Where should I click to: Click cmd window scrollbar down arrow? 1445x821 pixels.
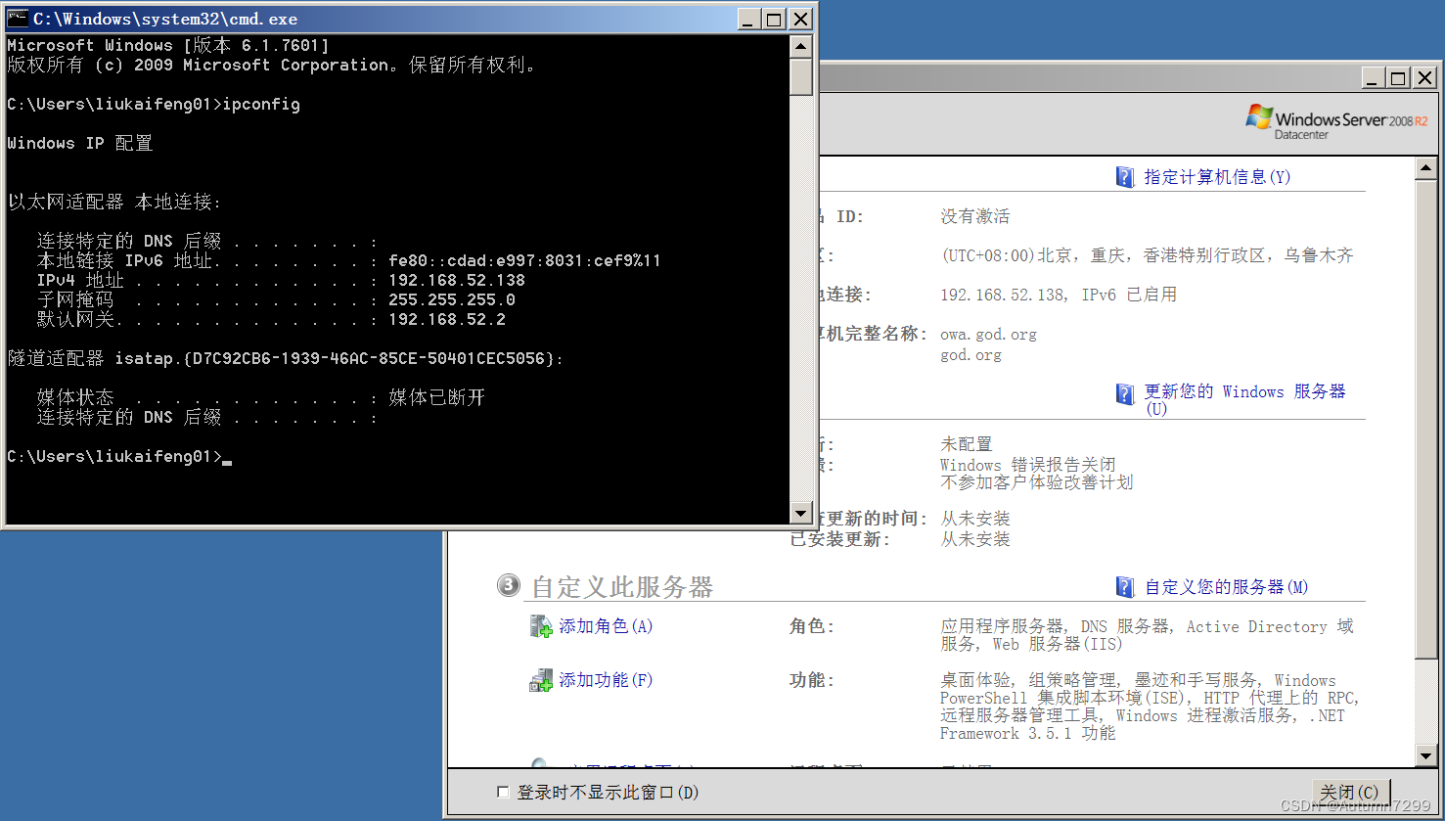tap(801, 512)
